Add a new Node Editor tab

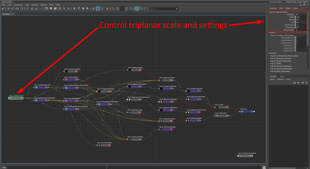[x=18, y=14]
